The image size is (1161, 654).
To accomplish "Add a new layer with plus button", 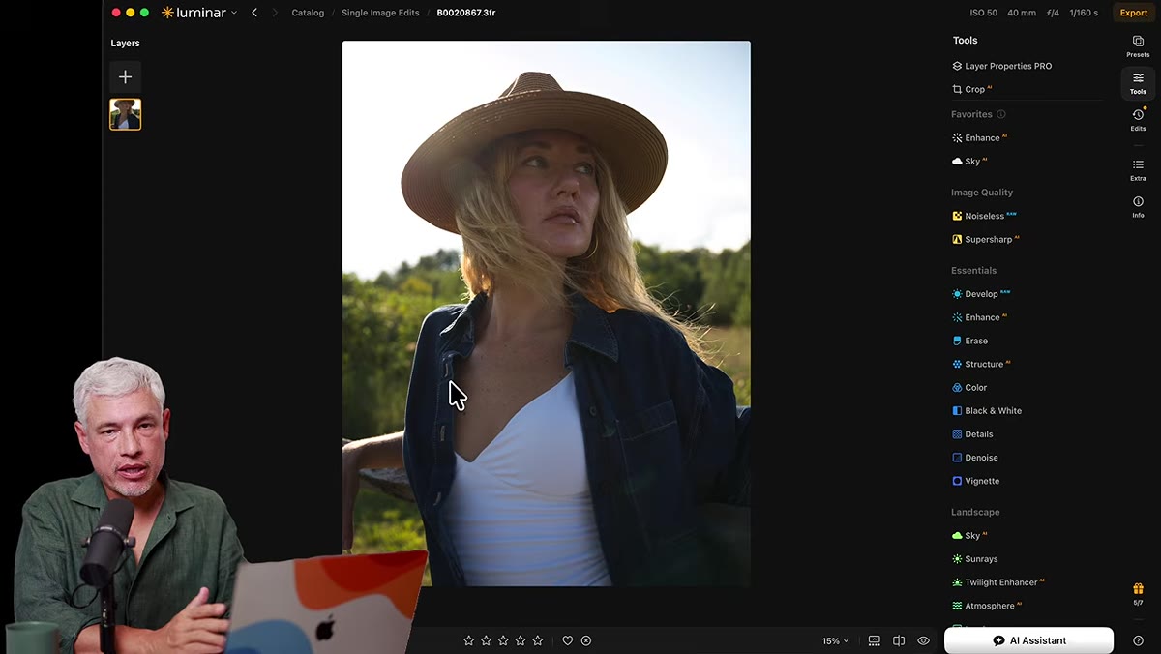I will pos(125,76).
